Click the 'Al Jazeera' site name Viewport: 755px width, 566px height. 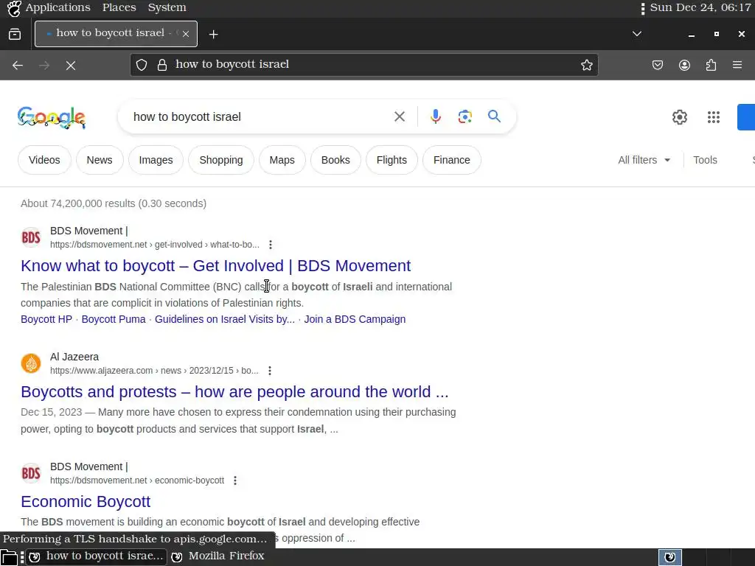coord(74,357)
